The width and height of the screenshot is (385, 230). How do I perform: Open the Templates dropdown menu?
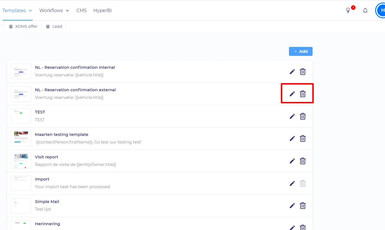click(x=17, y=10)
